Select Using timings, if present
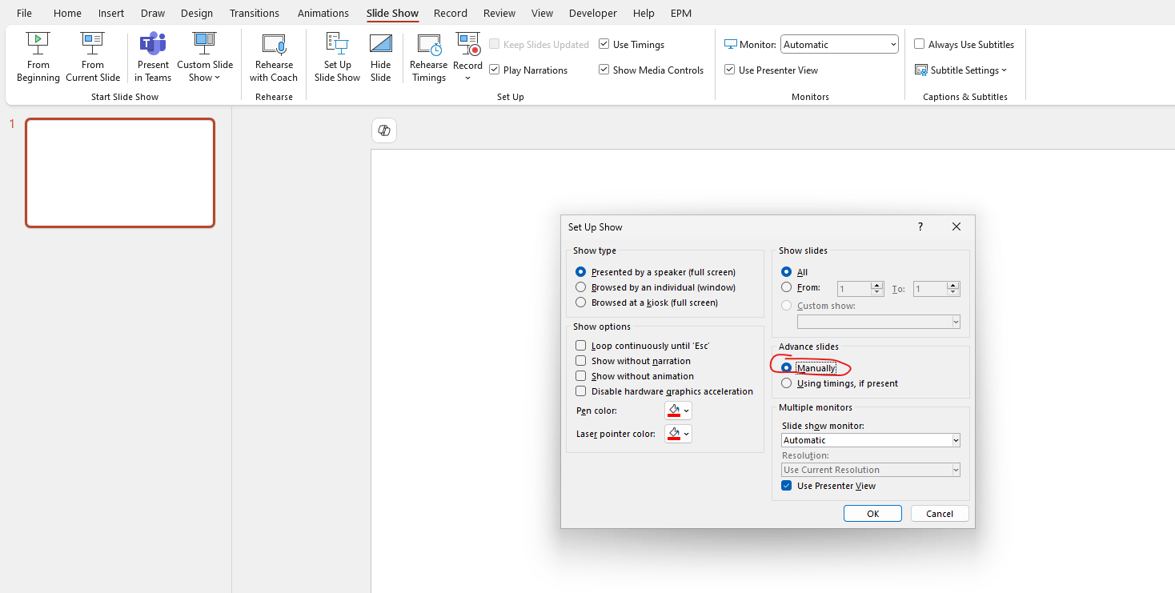The width and height of the screenshot is (1175, 593). coord(787,383)
